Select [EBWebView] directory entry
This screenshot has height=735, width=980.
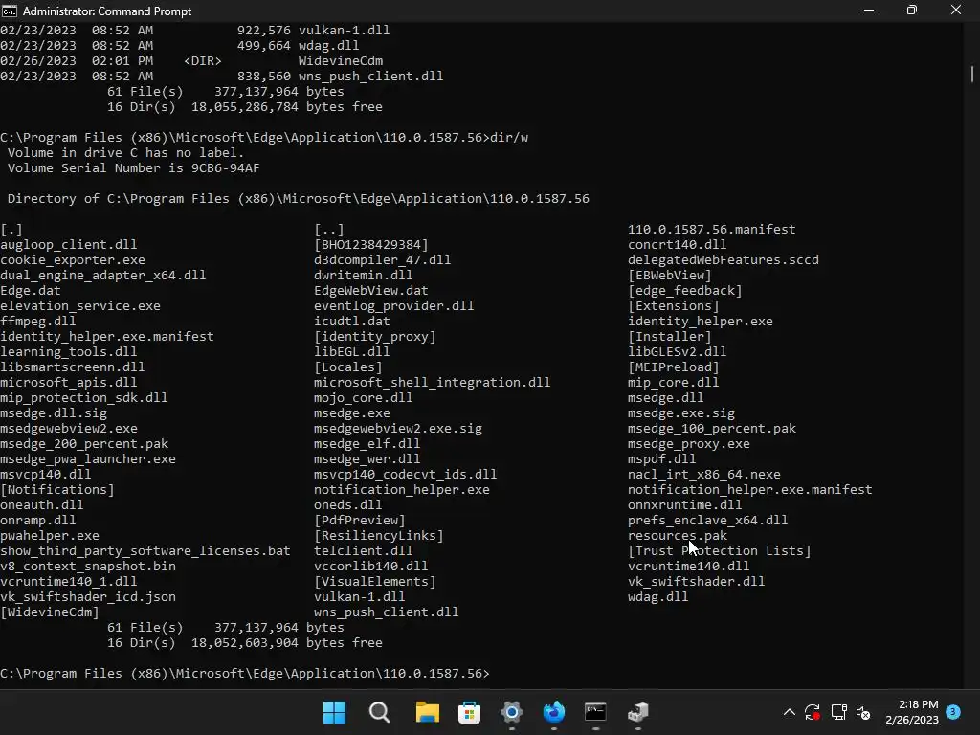click(669, 275)
